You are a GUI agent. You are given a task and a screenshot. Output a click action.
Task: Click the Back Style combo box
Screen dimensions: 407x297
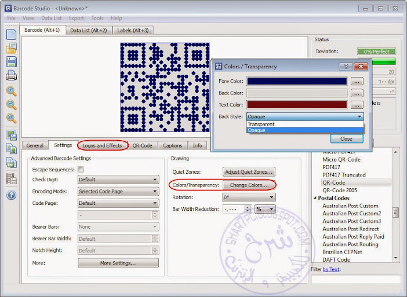[x=305, y=116]
